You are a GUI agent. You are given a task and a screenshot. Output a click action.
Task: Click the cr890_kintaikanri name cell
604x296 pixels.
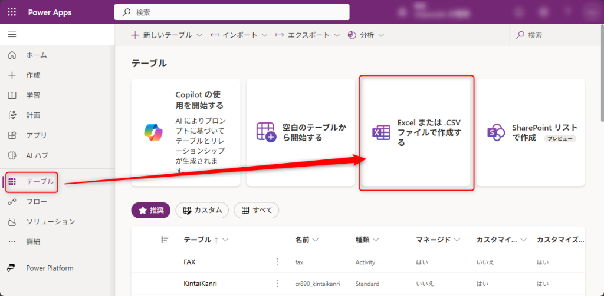coord(318,284)
